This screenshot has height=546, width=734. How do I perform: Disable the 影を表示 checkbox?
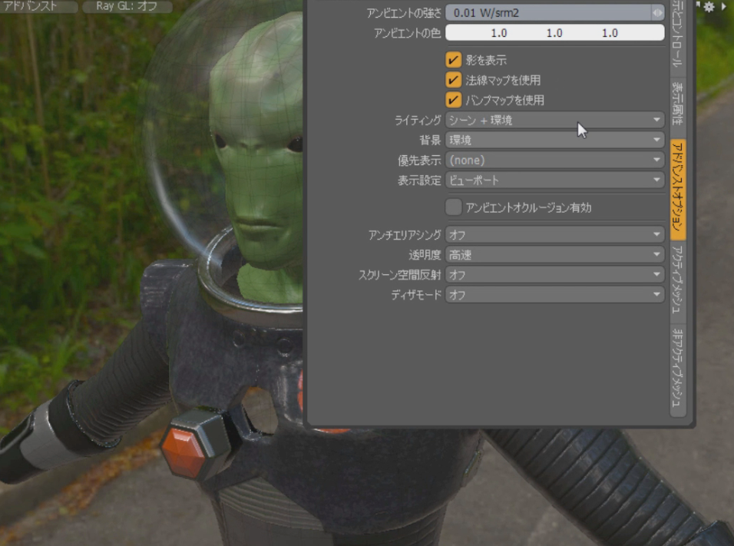(453, 60)
